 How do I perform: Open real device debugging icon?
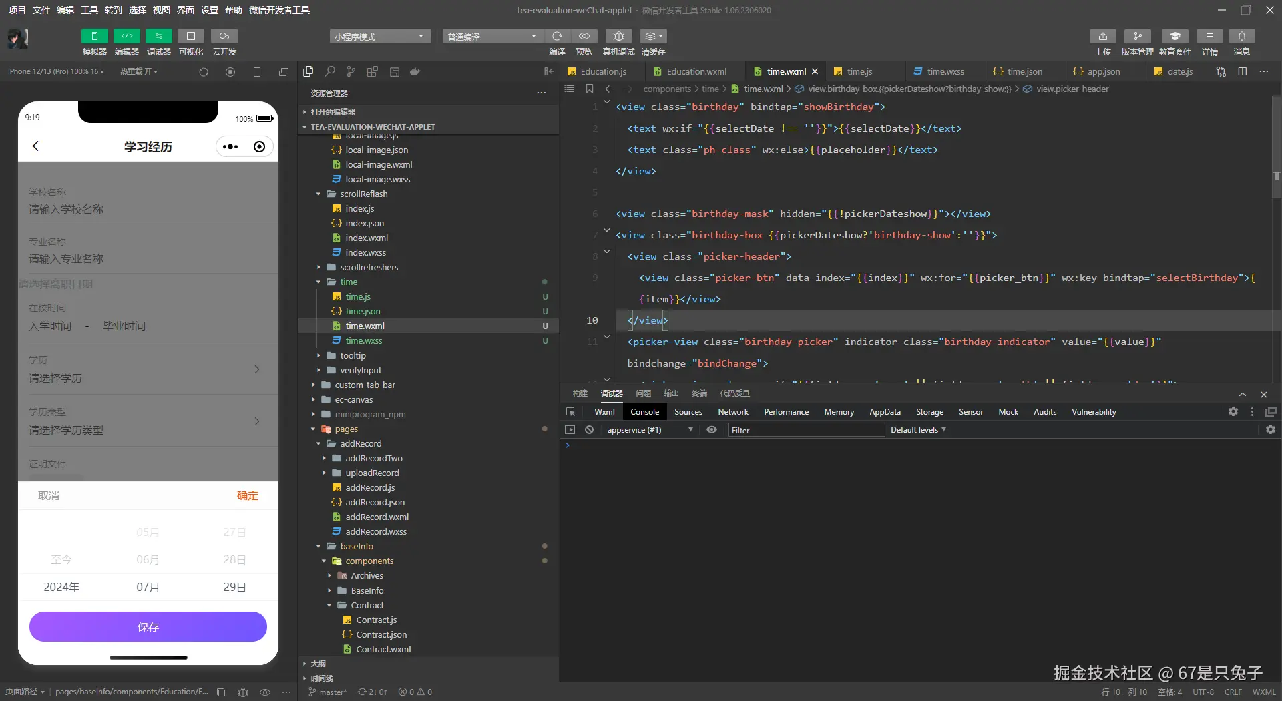(x=618, y=36)
